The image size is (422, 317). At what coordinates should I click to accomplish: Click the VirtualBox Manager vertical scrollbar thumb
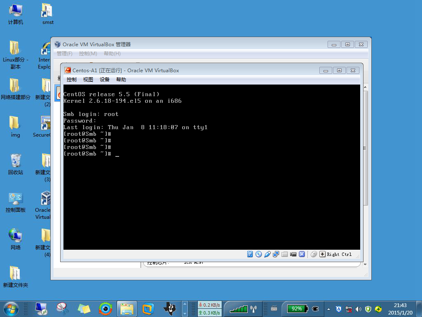[x=365, y=148]
